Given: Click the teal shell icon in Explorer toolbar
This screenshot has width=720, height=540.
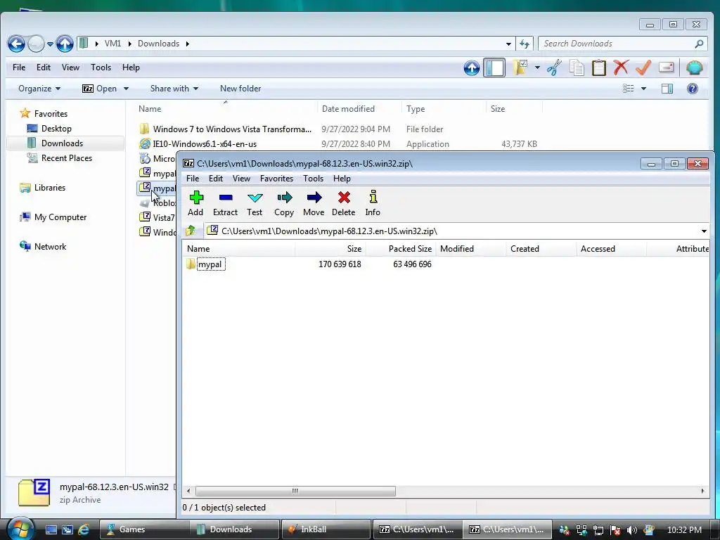Looking at the screenshot, I should coord(694,67).
